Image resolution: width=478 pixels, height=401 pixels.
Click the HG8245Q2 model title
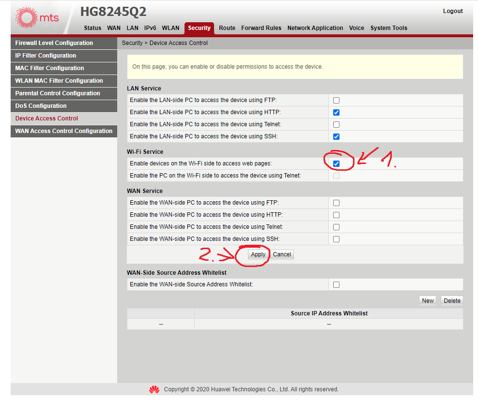point(113,12)
